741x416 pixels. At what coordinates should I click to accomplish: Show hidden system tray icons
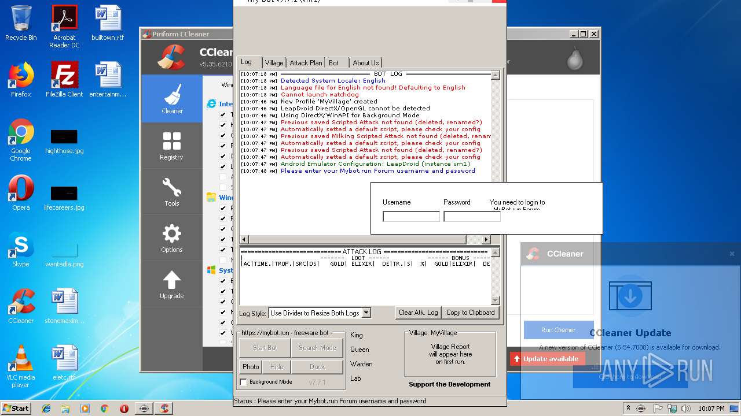(628, 408)
